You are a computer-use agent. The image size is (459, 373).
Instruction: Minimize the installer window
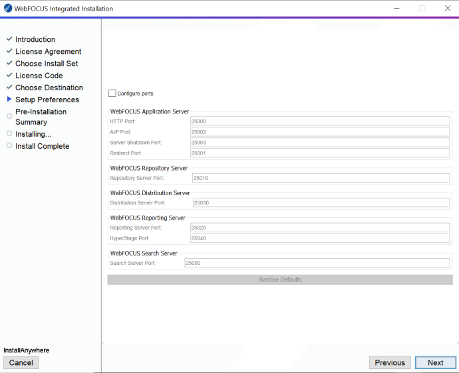(396, 9)
